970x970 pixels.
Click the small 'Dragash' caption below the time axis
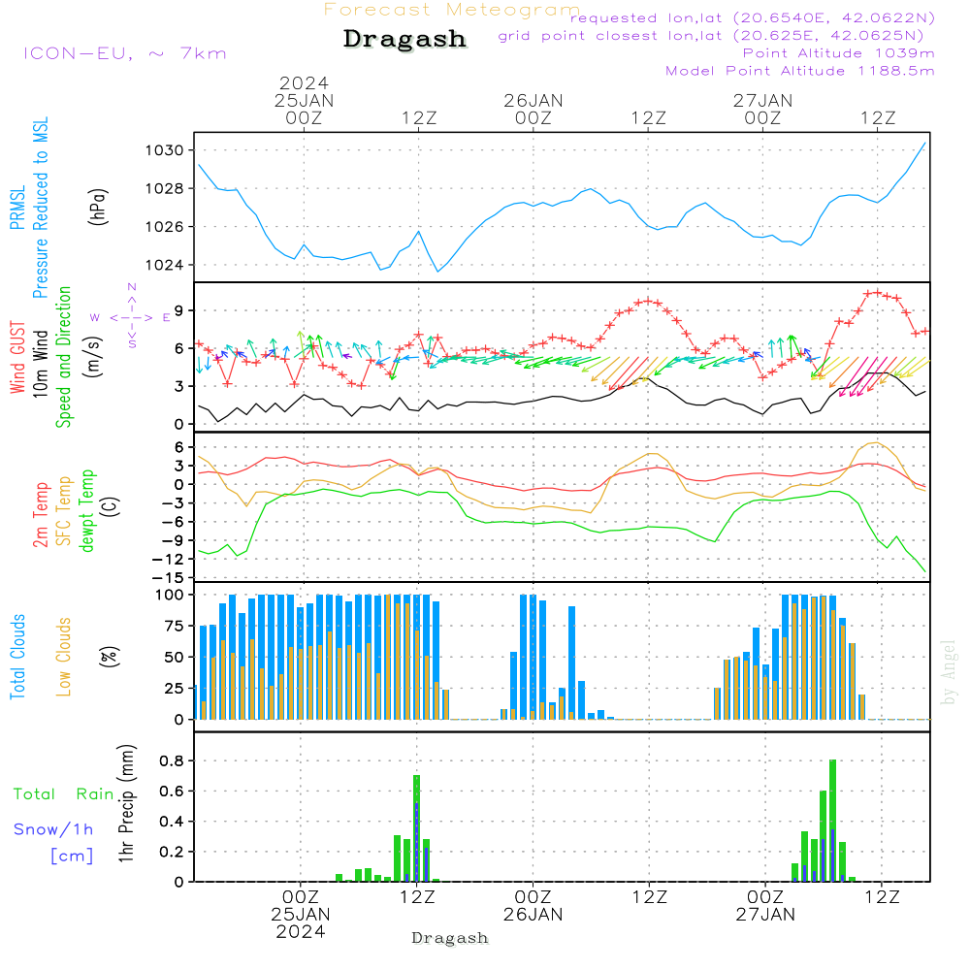click(x=450, y=938)
